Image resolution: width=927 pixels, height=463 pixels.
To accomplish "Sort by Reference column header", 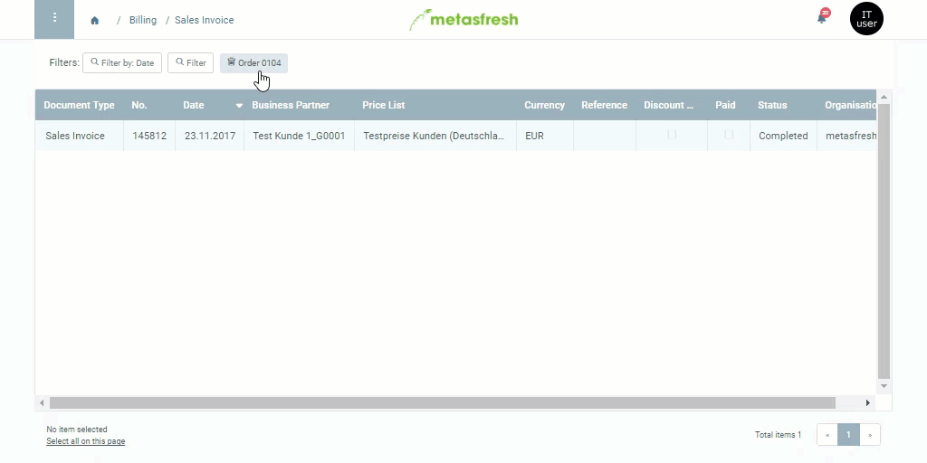I will tap(604, 105).
